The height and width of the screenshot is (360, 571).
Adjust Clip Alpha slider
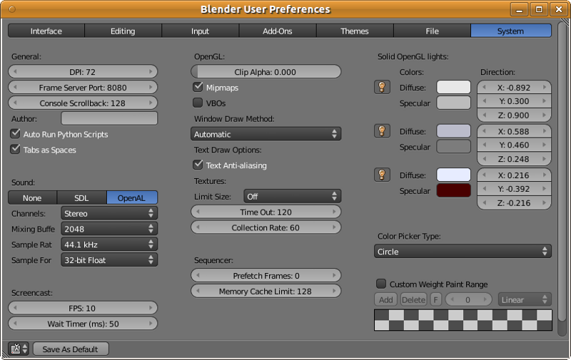point(266,71)
